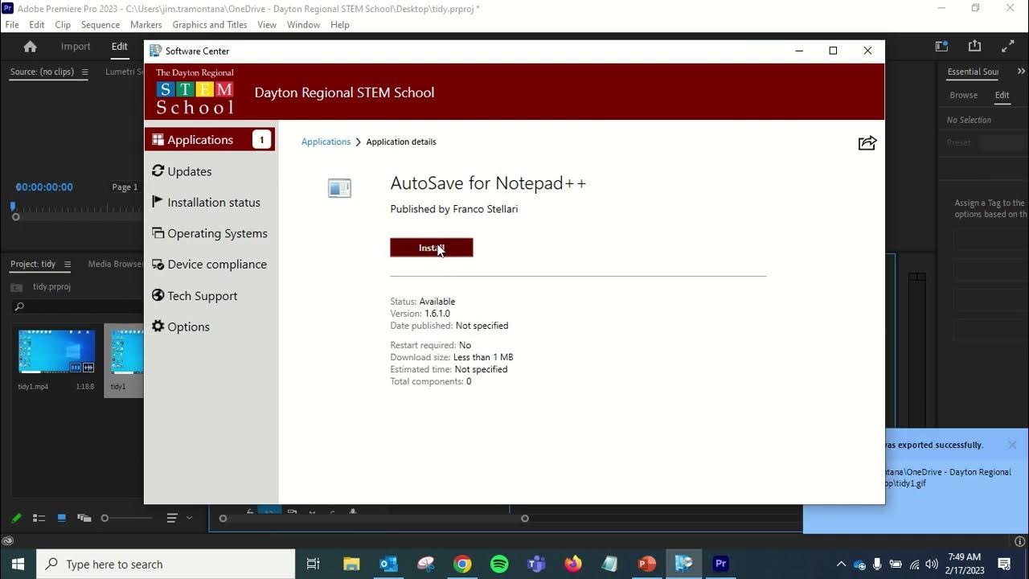This screenshot has width=1029, height=579.
Task: Show hidden system tray icons
Action: pyautogui.click(x=841, y=564)
